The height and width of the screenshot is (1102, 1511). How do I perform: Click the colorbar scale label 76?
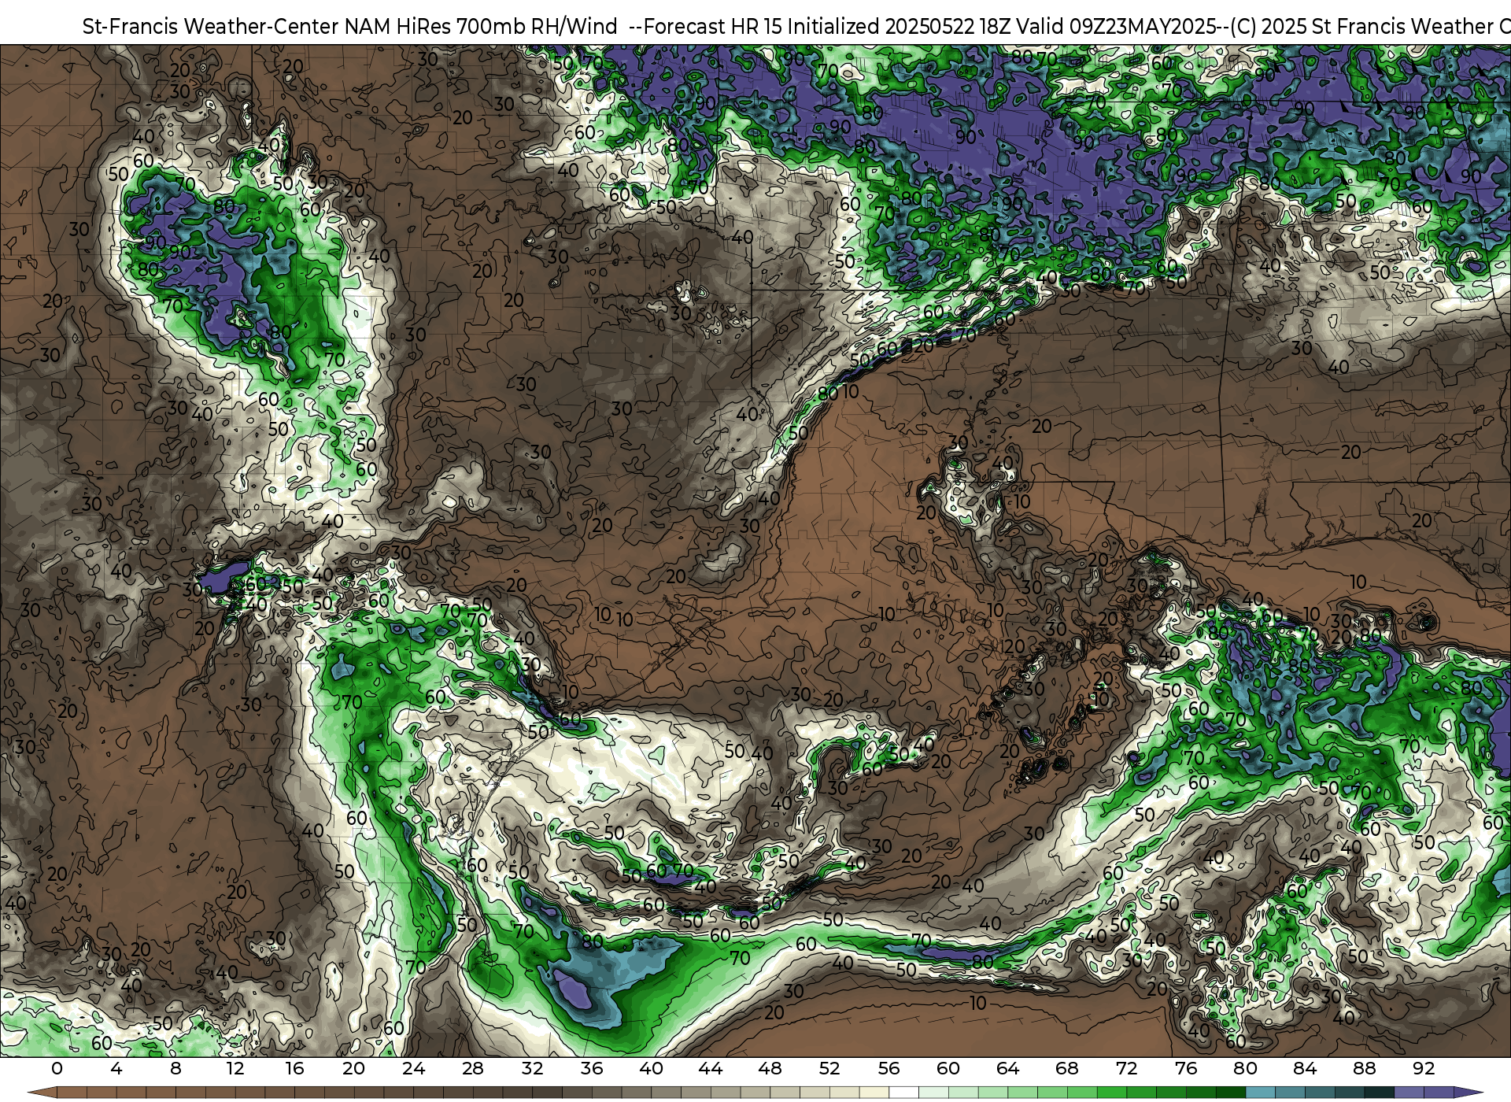click(1186, 1068)
